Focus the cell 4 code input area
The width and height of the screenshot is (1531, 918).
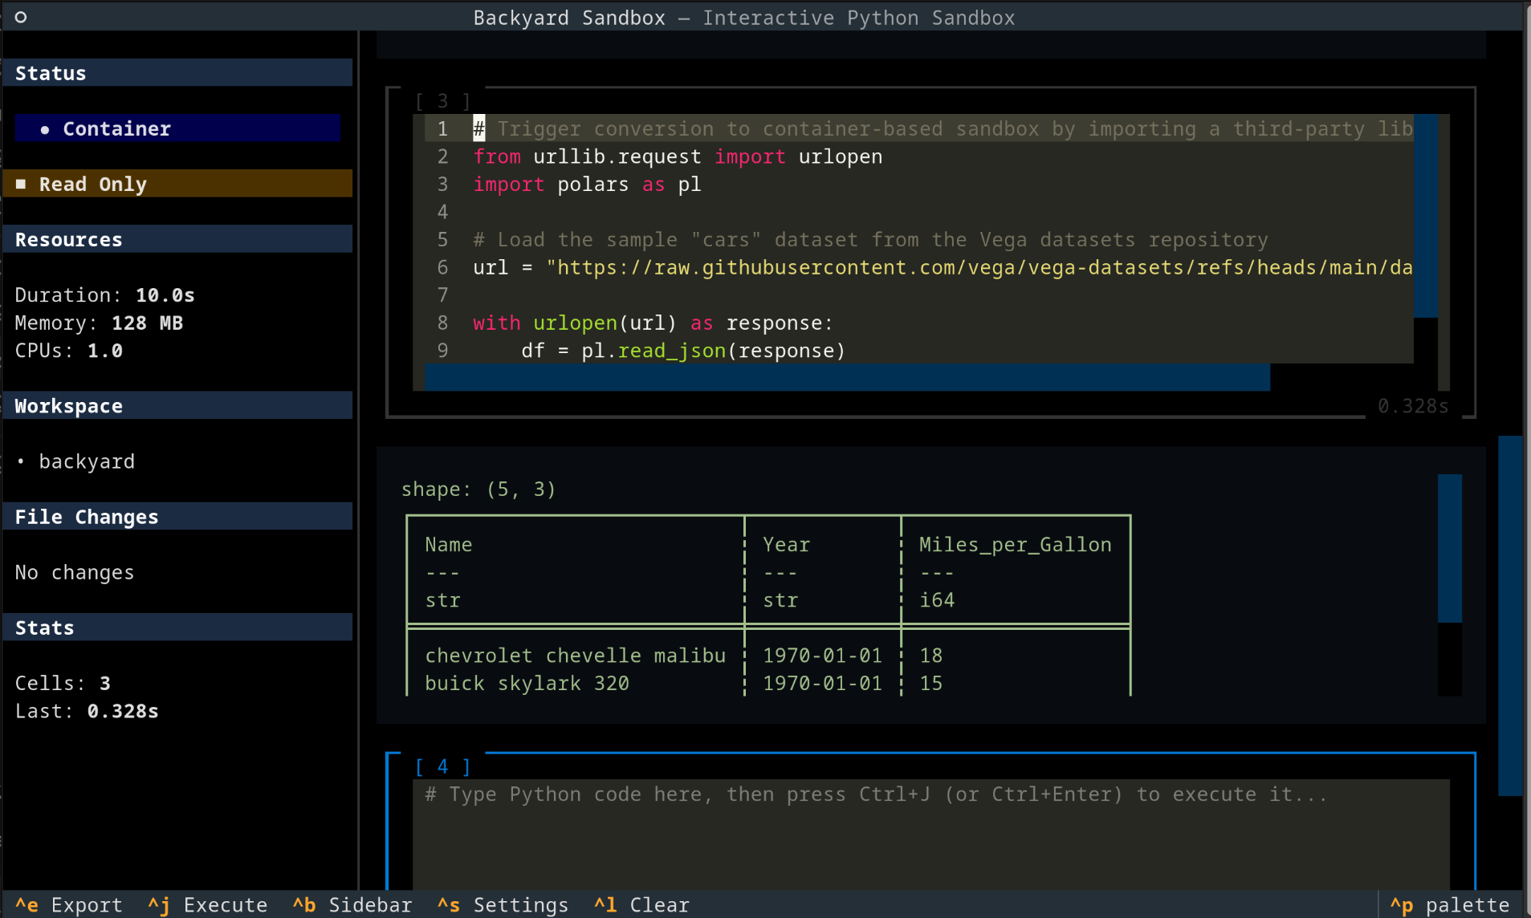(x=931, y=835)
